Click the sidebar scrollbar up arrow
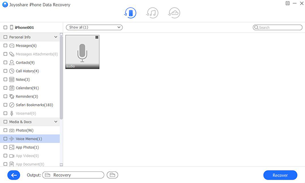Screen dimensions: 305x183 point(61,34)
